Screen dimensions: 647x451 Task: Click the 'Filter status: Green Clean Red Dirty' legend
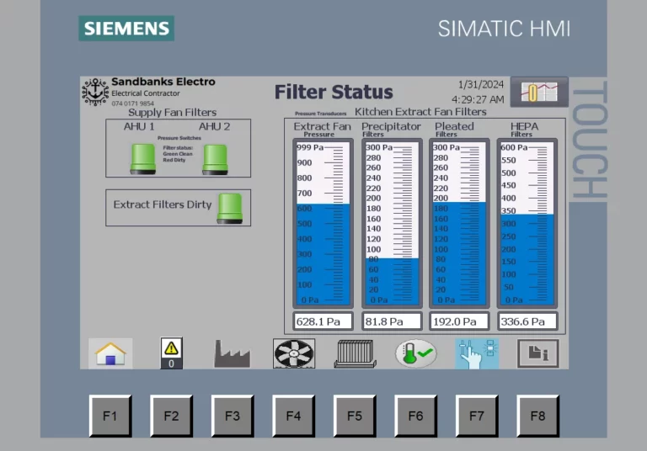click(178, 154)
